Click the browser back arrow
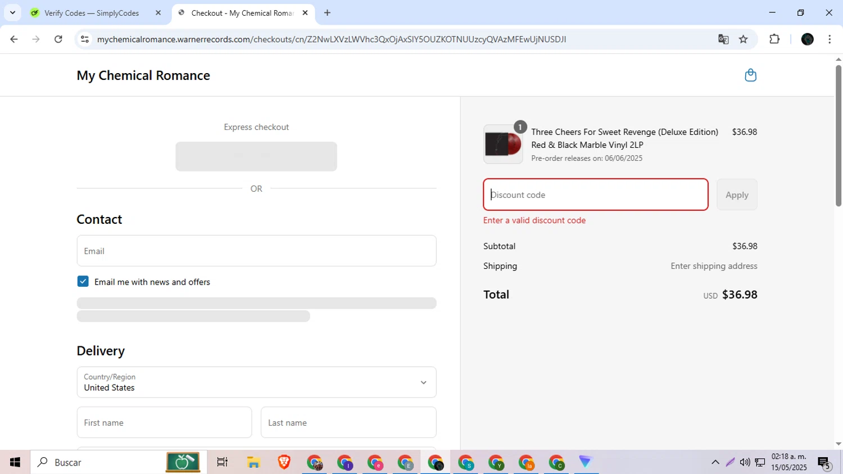 pos(14,39)
